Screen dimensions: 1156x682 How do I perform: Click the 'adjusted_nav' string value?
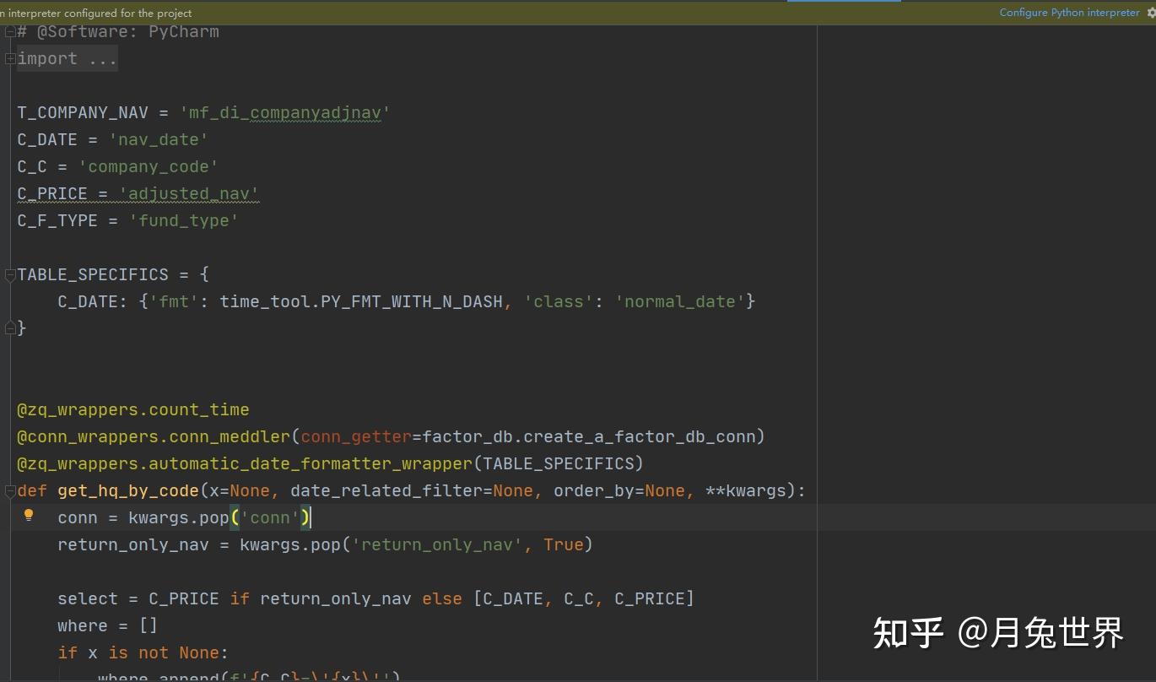coord(189,194)
